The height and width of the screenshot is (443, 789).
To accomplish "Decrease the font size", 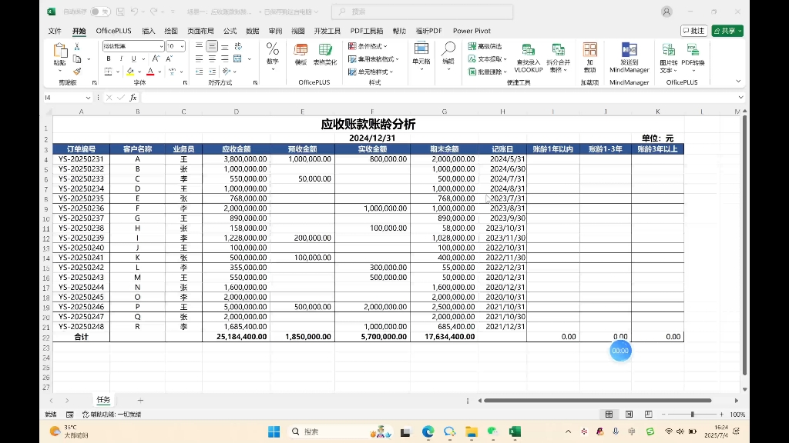I will click(169, 58).
